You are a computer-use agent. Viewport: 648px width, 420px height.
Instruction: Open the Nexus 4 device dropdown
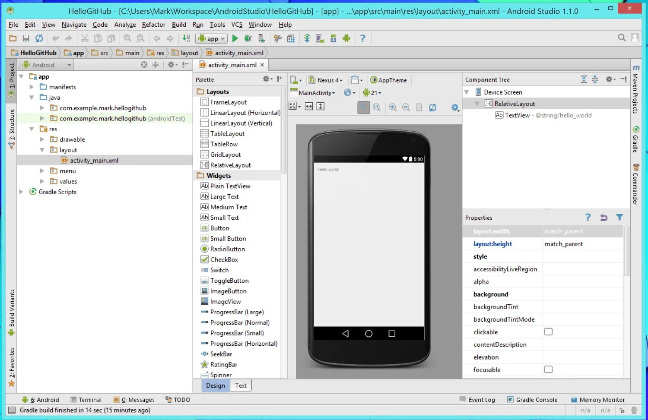tap(326, 80)
